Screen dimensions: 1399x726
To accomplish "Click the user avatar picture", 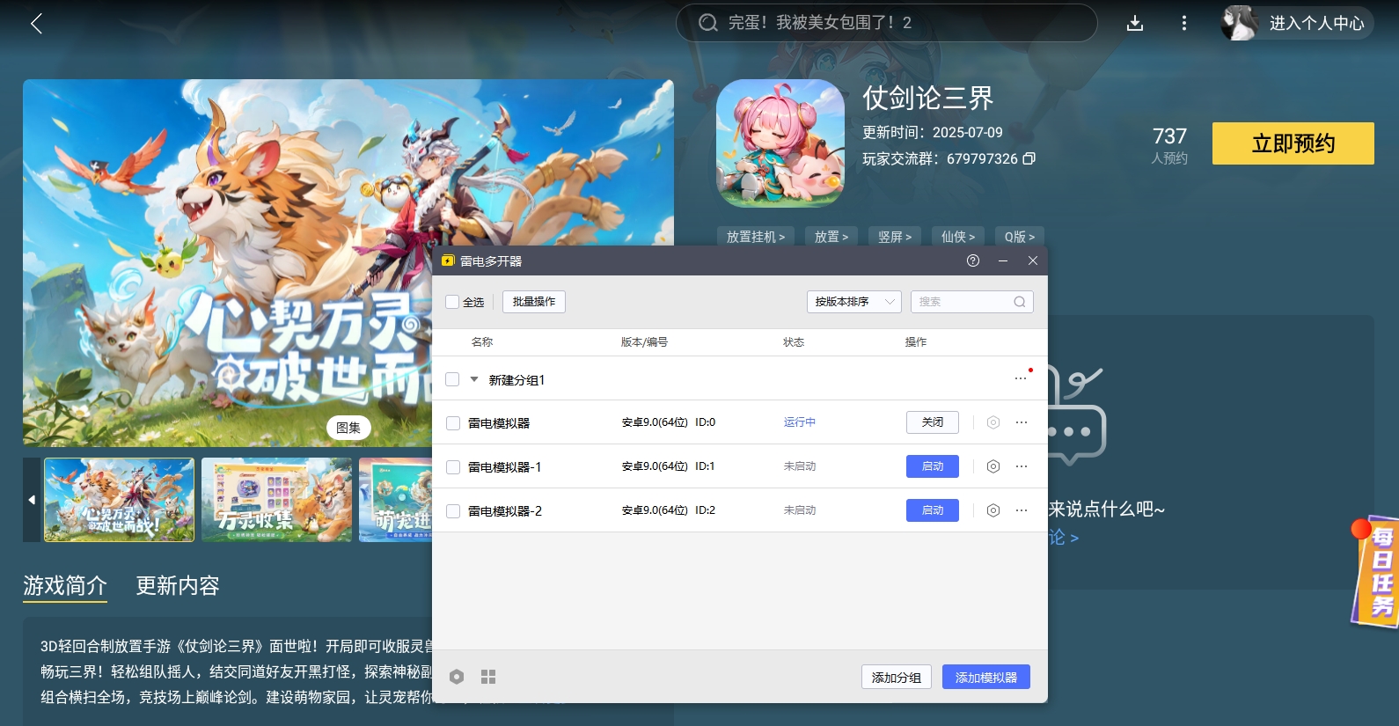I will (x=1240, y=23).
